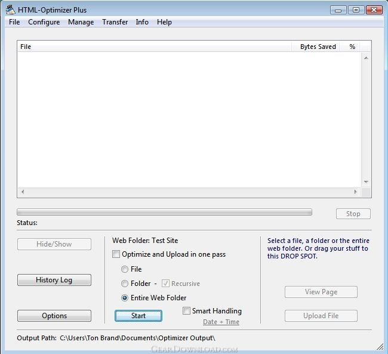The image size is (388, 354).
Task: Click the horizontal scroll-right arrow
Action: click(356, 192)
